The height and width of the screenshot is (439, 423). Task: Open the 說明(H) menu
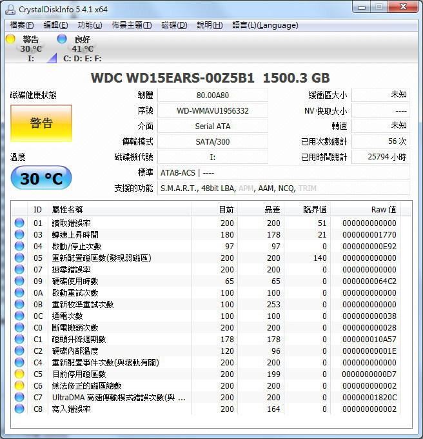click(x=210, y=25)
